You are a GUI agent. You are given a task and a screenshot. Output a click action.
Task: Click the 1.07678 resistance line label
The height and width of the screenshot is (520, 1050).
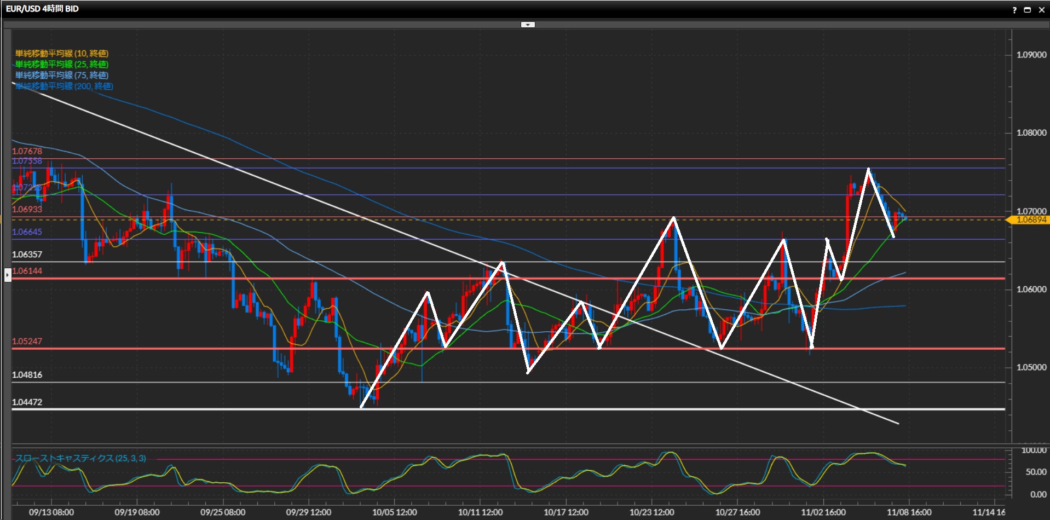(x=27, y=151)
